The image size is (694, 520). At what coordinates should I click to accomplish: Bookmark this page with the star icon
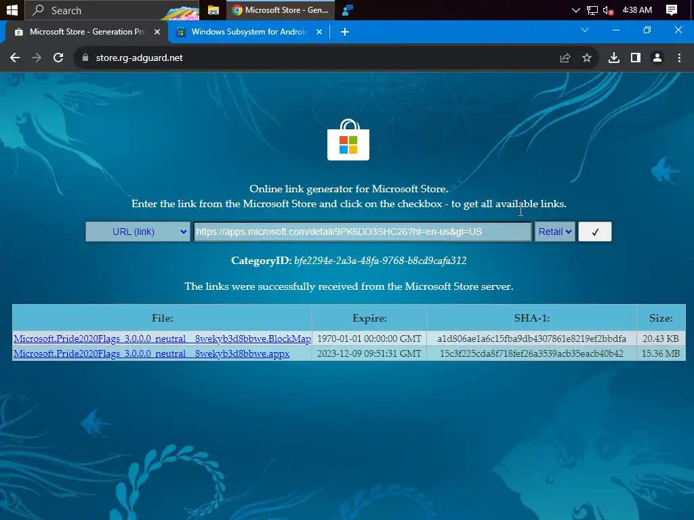pos(587,58)
